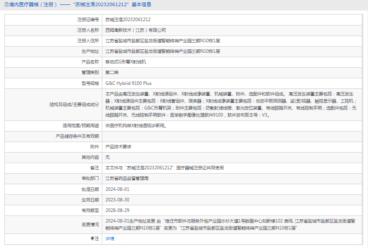Click the document icon beside the page title
The width and height of the screenshot is (368, 248).
tap(7, 4)
